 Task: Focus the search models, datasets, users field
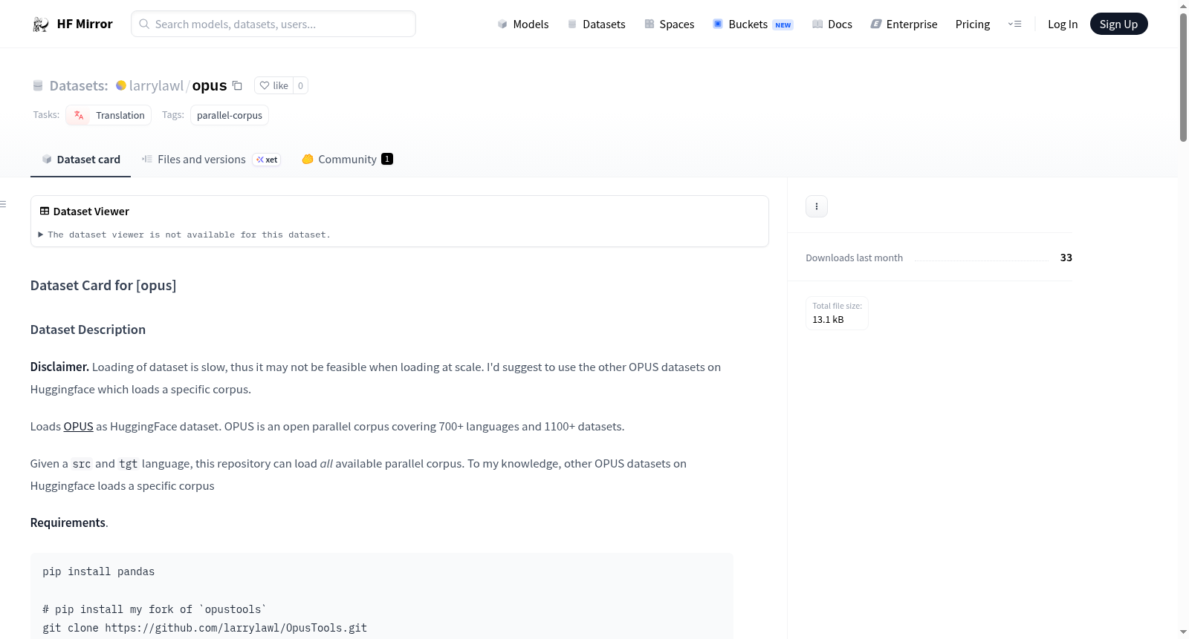click(x=273, y=24)
